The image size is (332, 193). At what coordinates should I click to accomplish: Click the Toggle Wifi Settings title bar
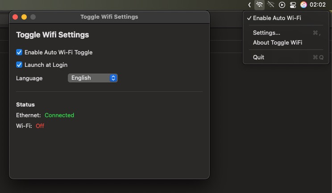coord(109,17)
